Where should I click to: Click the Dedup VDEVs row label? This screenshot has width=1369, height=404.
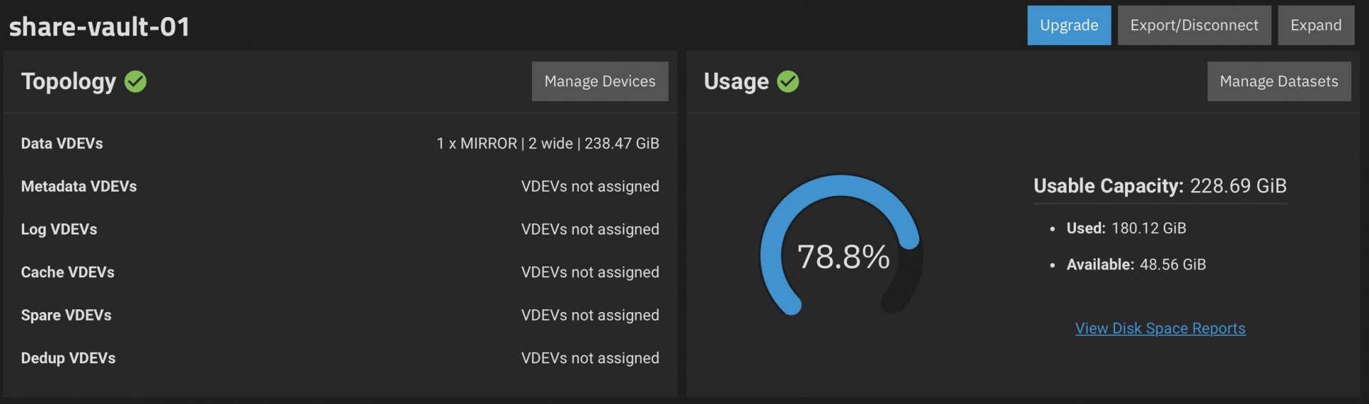[x=68, y=358]
